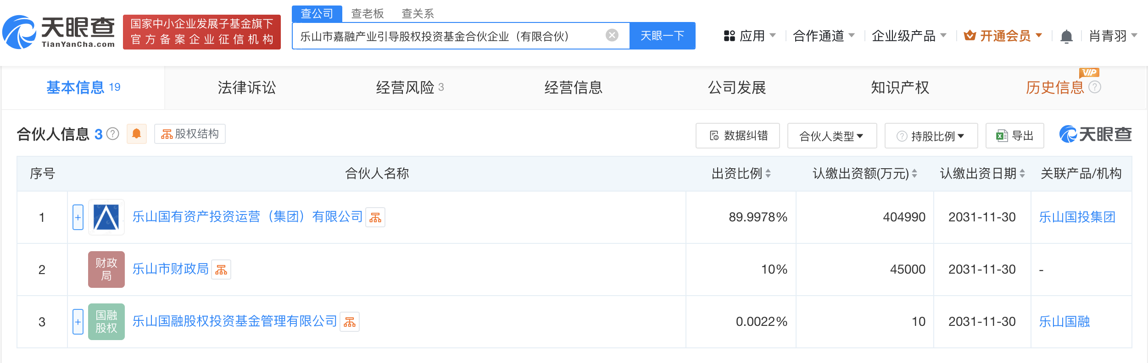Open the 肖青羽 user account dropdown
Image resolution: width=1148 pixels, height=363 pixels.
(x=1113, y=36)
